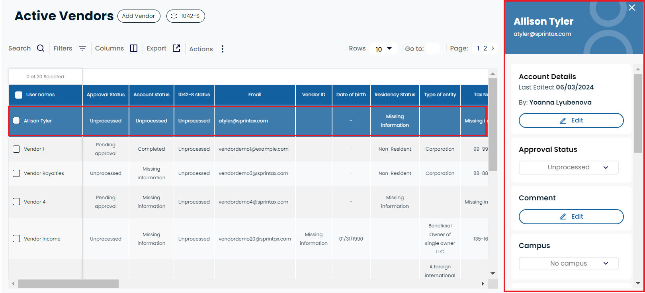Click the 0 of 20 Selected label
The width and height of the screenshot is (645, 293).
point(45,77)
